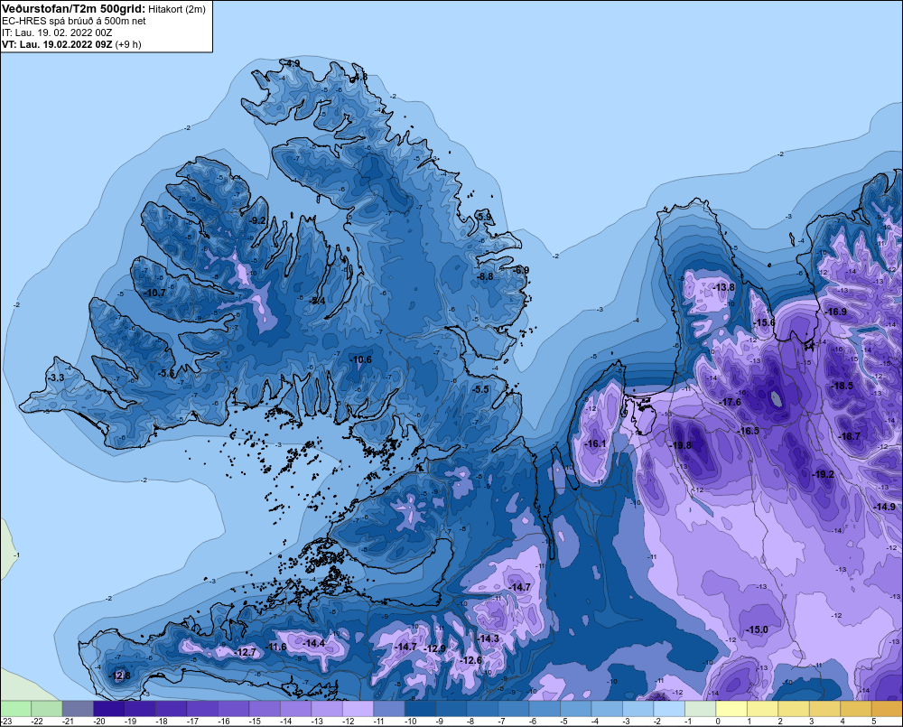Select the 'EC-HRES spá brúuð á 500m net' line

point(74,21)
